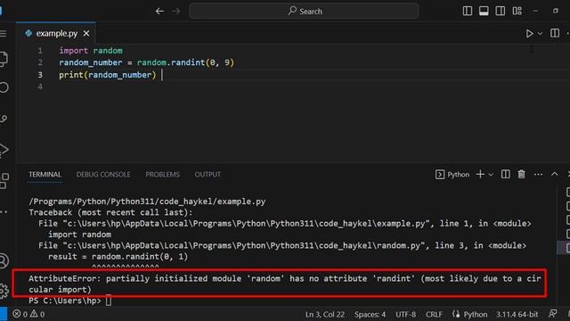Toggle primary side bar layout icon

[467, 11]
